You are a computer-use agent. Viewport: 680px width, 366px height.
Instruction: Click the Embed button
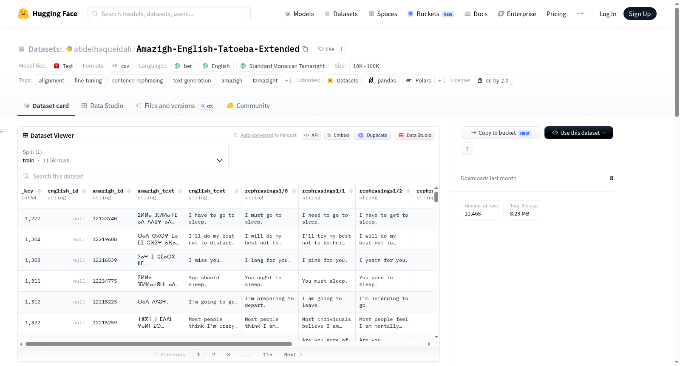(337, 135)
